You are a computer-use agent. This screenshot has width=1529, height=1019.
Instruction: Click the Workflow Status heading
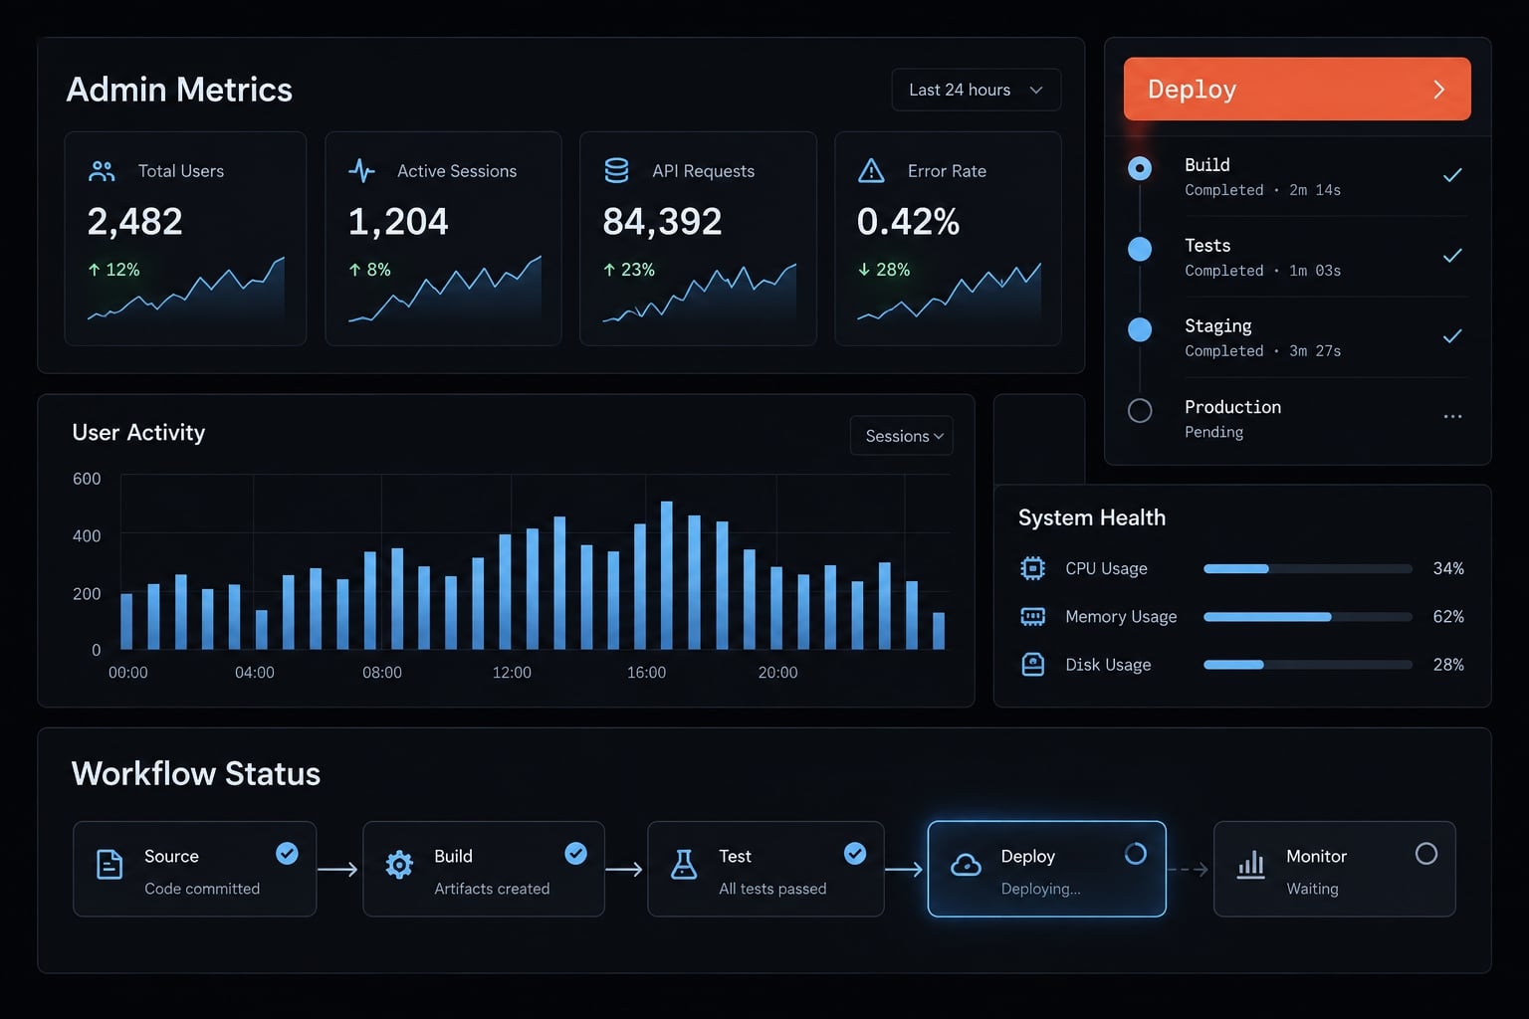tap(196, 774)
